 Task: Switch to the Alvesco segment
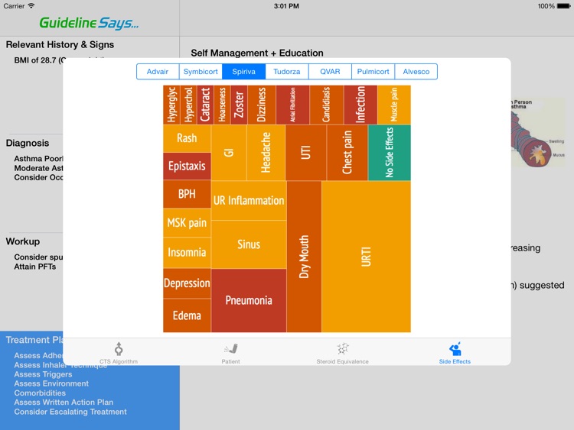point(416,72)
